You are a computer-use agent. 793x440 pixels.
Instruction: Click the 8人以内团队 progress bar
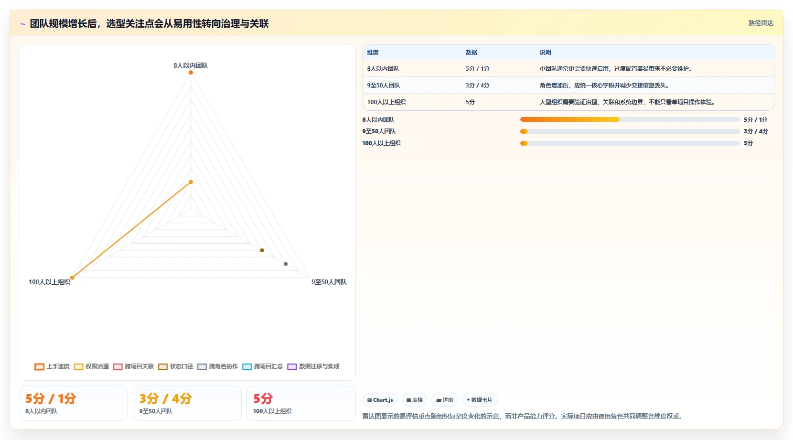630,119
